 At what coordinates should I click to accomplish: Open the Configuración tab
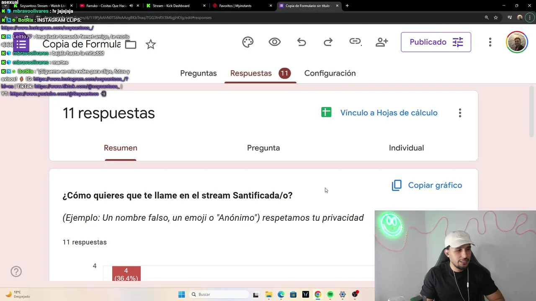click(330, 73)
